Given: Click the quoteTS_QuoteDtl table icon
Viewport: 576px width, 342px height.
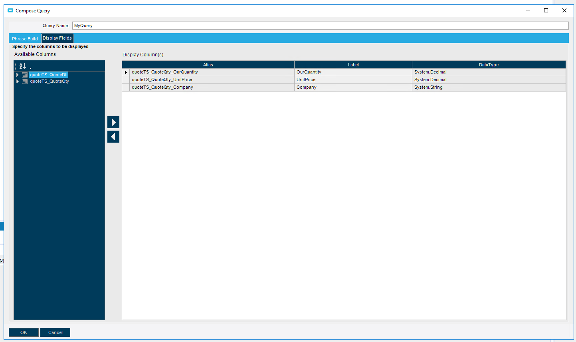Looking at the screenshot, I should 25,75.
